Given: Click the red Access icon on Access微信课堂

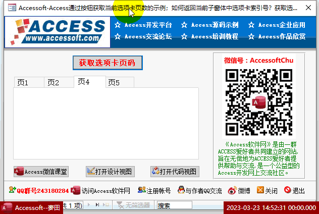Looking at the screenshot, I should coord(19,171).
